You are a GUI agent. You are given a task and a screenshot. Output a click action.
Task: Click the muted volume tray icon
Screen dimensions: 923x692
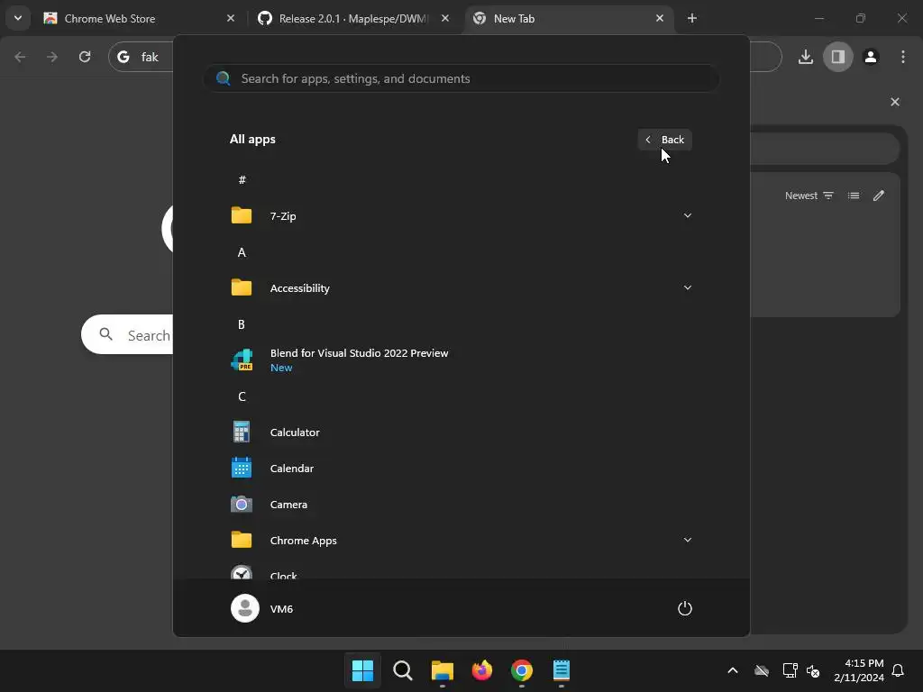814,670
